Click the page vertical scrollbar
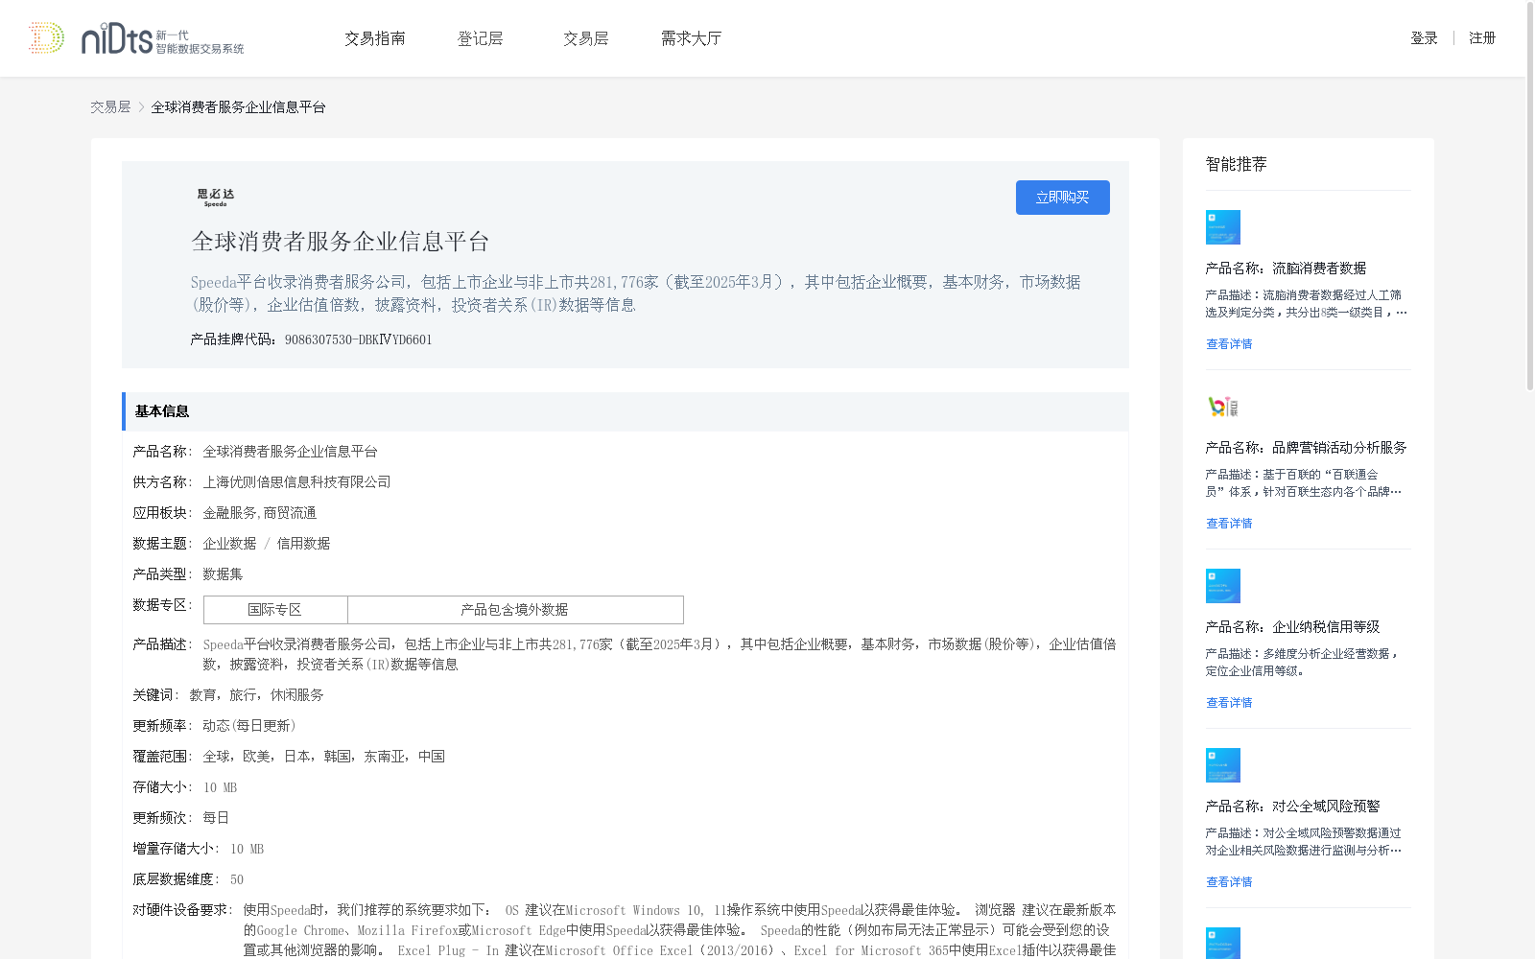Screen dimensions: 1535x959 point(1529,197)
